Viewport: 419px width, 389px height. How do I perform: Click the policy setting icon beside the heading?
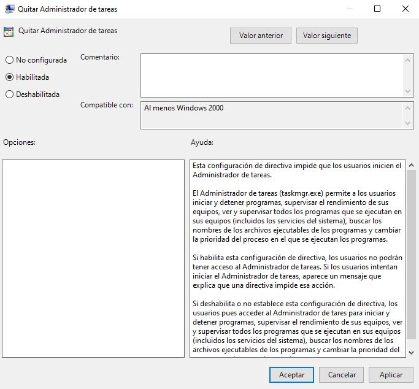click(x=9, y=32)
